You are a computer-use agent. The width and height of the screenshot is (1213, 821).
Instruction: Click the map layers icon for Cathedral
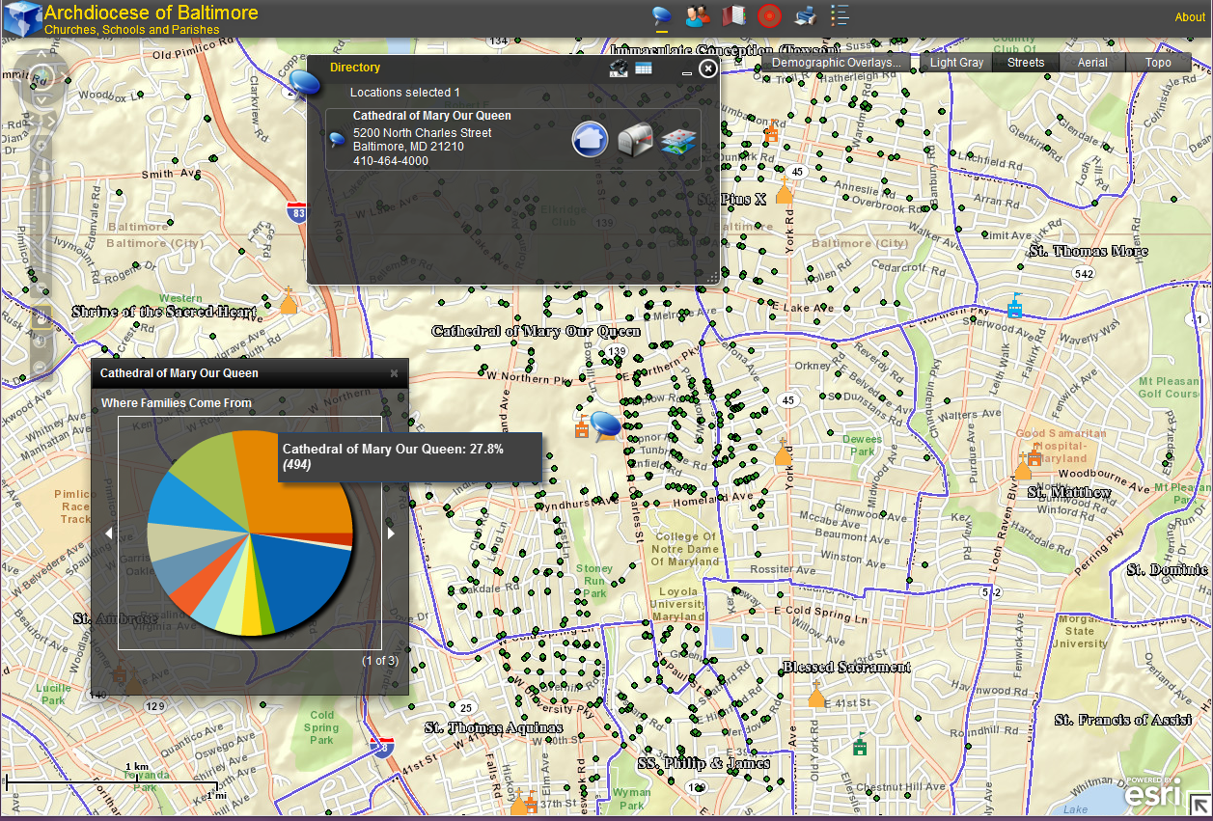click(x=678, y=140)
